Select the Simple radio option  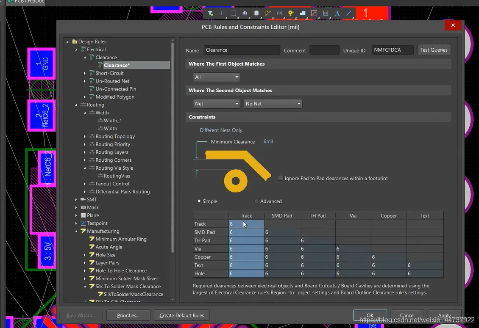199,201
